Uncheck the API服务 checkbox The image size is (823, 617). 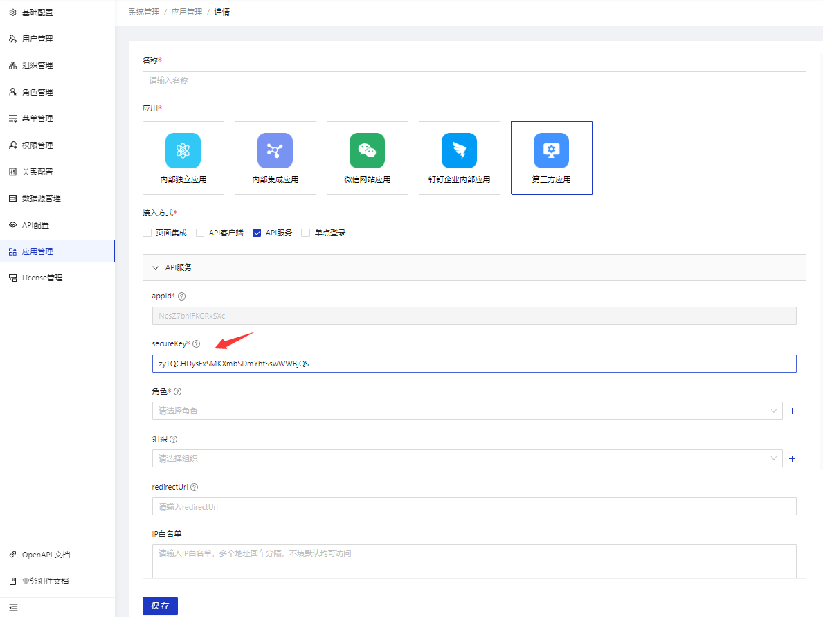(257, 233)
